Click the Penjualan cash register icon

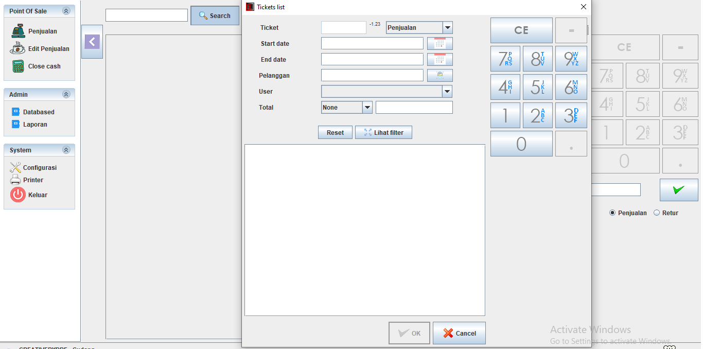click(18, 31)
